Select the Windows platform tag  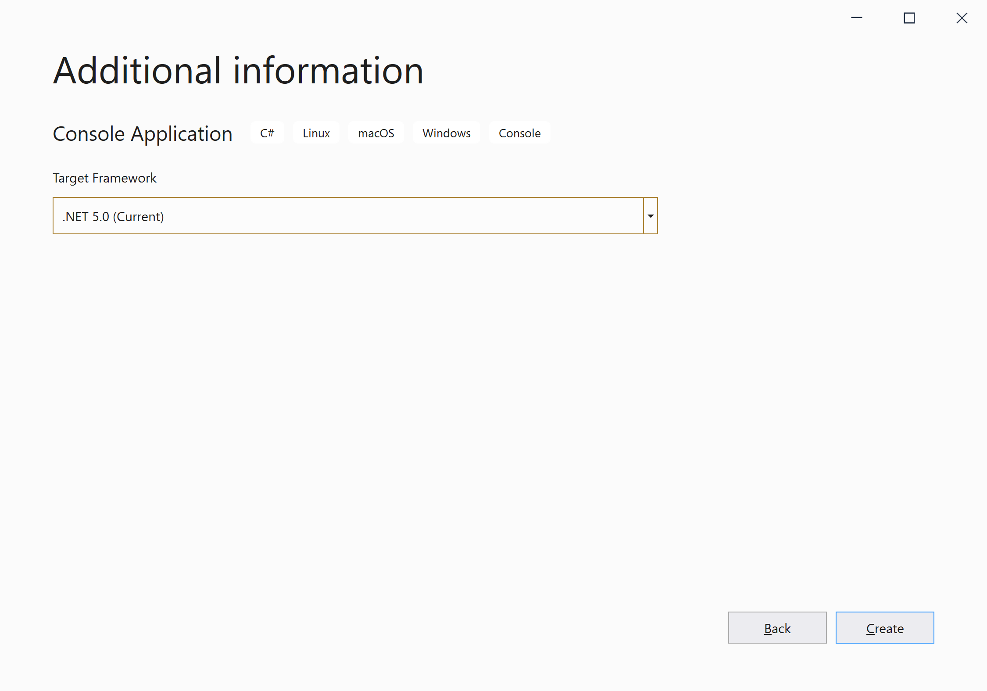pos(446,133)
